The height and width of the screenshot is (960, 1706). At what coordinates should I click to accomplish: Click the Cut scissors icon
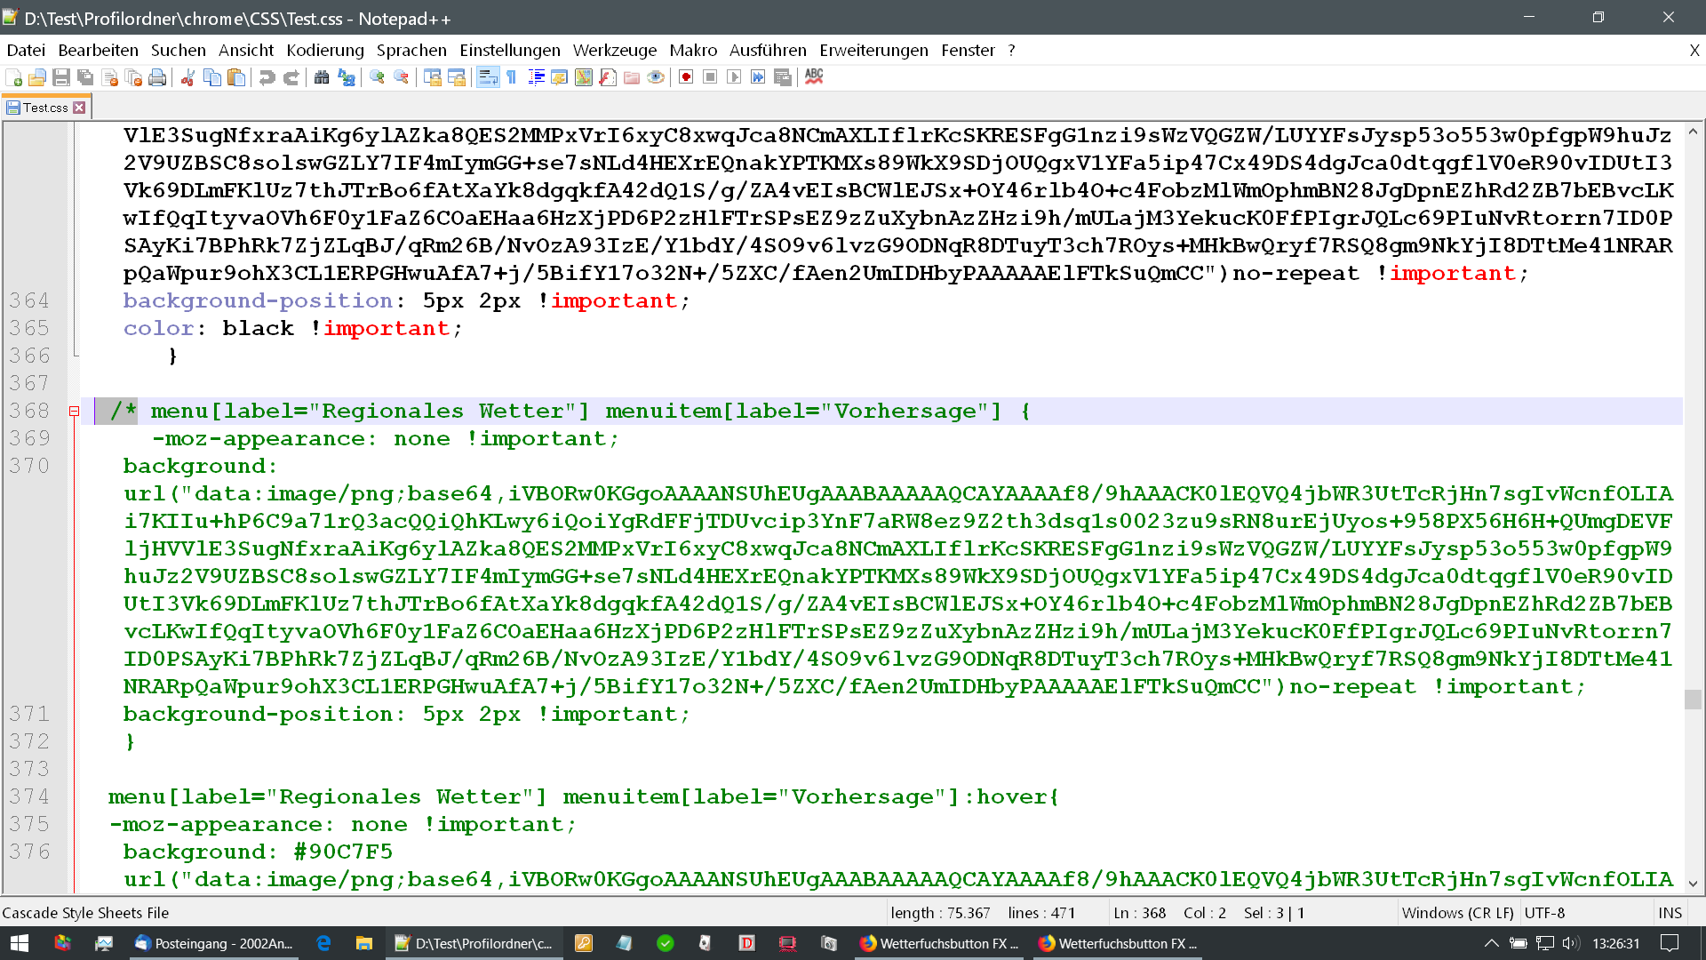pyautogui.click(x=187, y=78)
